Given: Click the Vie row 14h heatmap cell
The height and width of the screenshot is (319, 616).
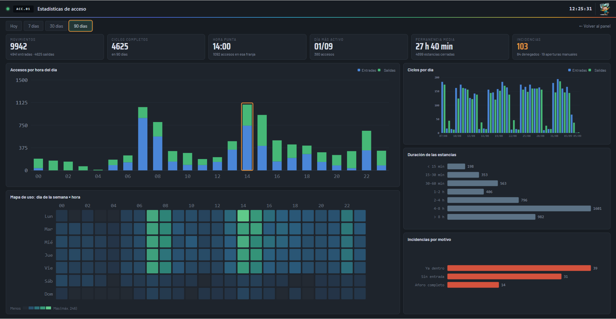Looking at the screenshot, I should (x=243, y=268).
